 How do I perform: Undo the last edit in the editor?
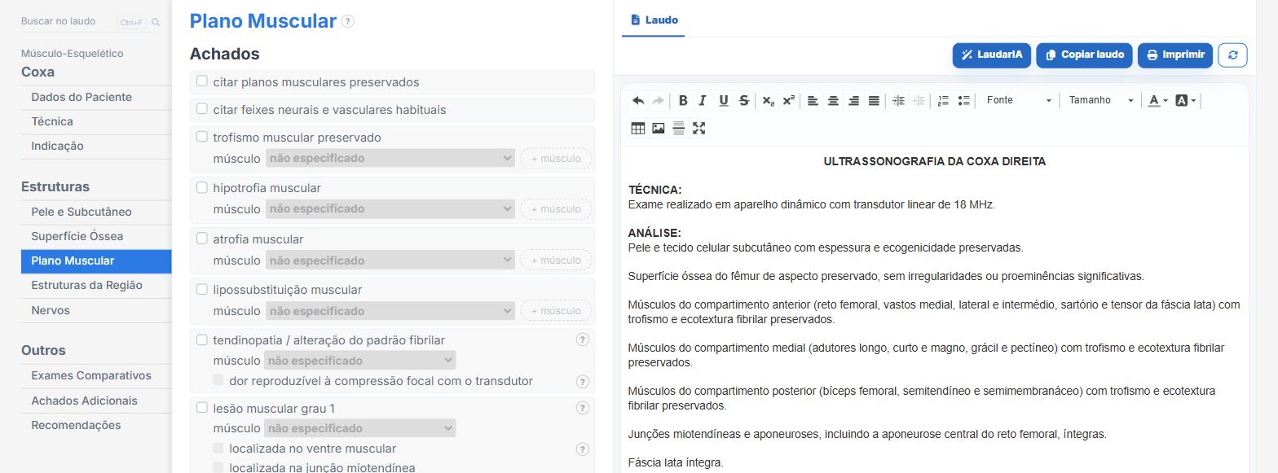click(638, 101)
